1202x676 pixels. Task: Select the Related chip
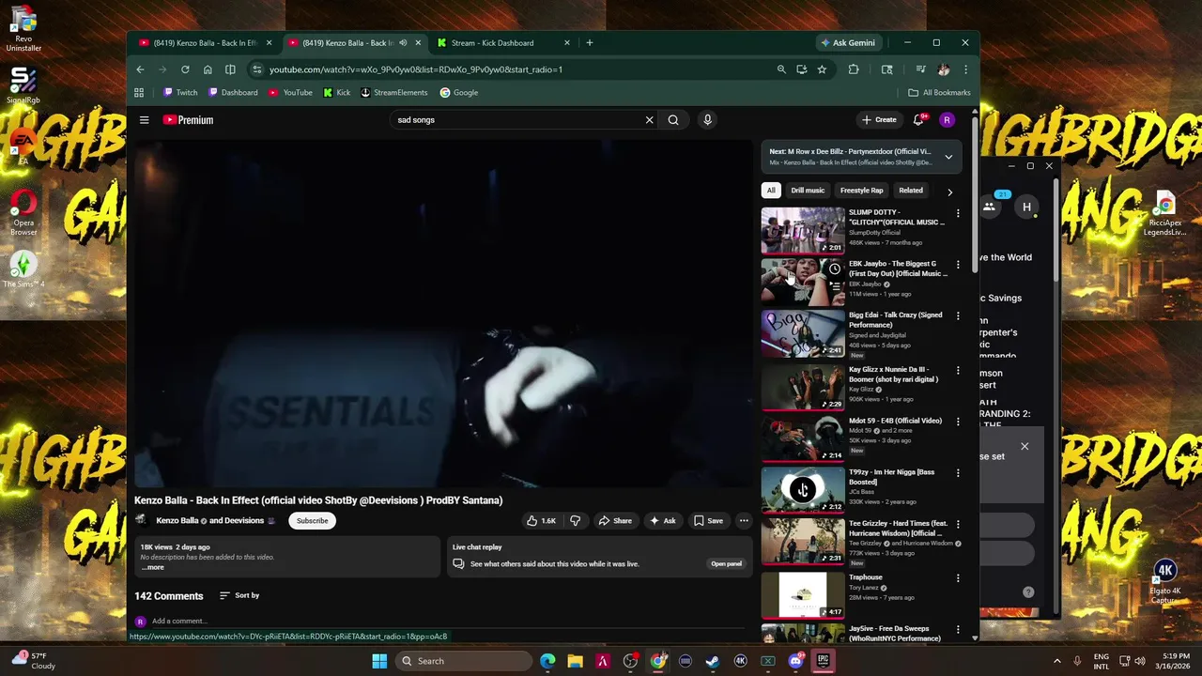point(911,191)
